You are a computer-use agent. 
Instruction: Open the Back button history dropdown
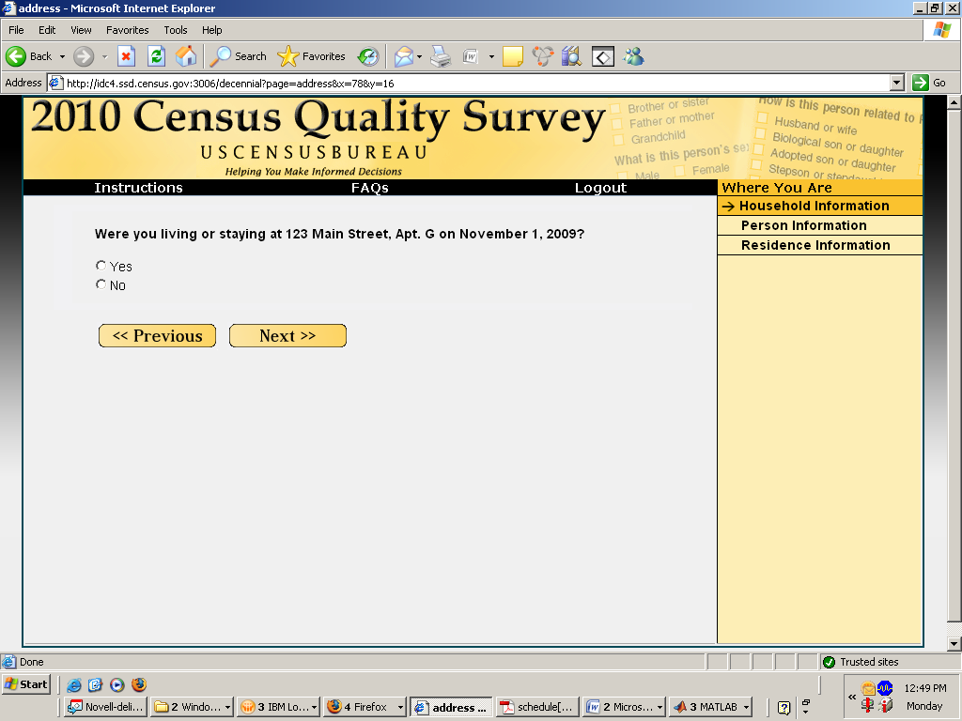coord(62,56)
